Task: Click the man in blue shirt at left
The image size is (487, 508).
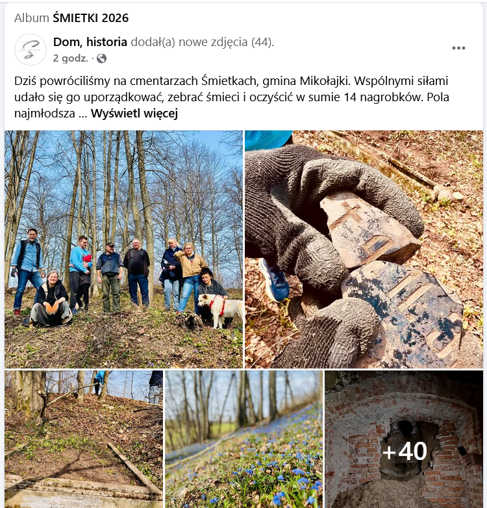Action: [x=26, y=271]
